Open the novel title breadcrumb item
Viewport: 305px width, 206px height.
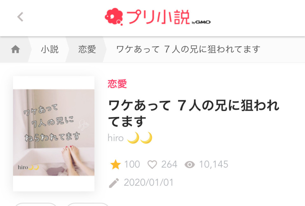[x=188, y=49]
